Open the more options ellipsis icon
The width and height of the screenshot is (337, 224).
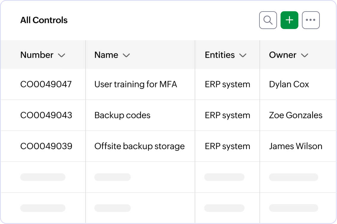[311, 20]
